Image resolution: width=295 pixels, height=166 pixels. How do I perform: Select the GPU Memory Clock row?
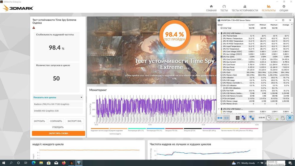(253, 75)
